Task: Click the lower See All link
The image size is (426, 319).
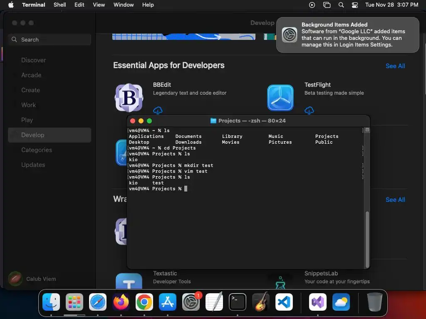Action: pyautogui.click(x=395, y=200)
